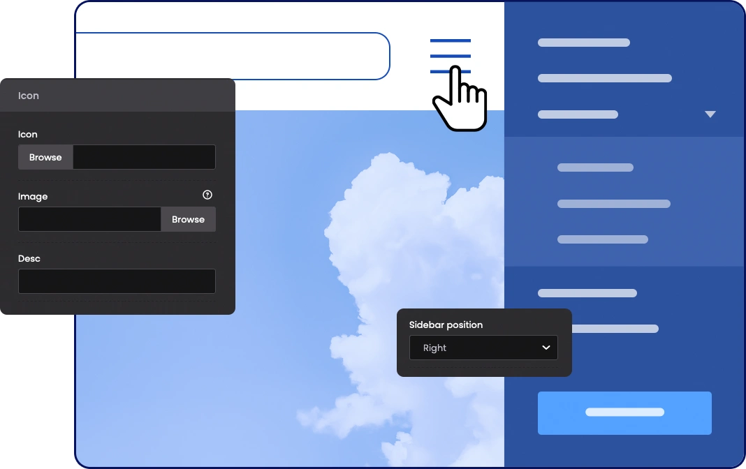The image size is (746, 469).
Task: Click the rounded search bar at top
Action: pos(231,56)
